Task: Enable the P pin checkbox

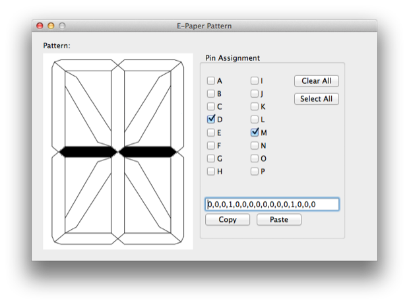Action: tap(255, 171)
